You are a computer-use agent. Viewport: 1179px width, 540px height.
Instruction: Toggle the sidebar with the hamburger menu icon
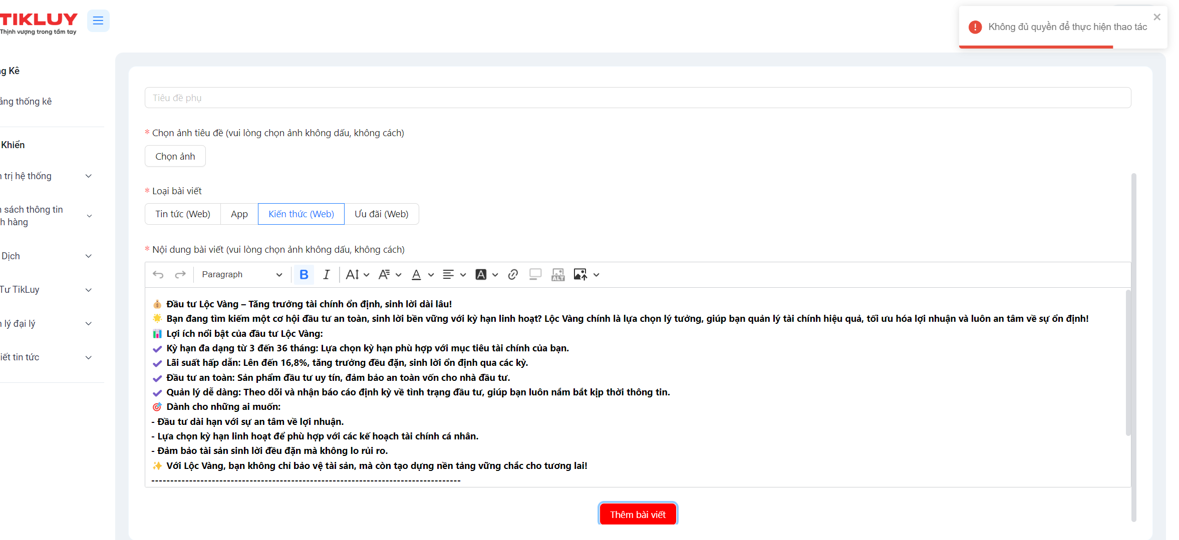[x=98, y=21]
